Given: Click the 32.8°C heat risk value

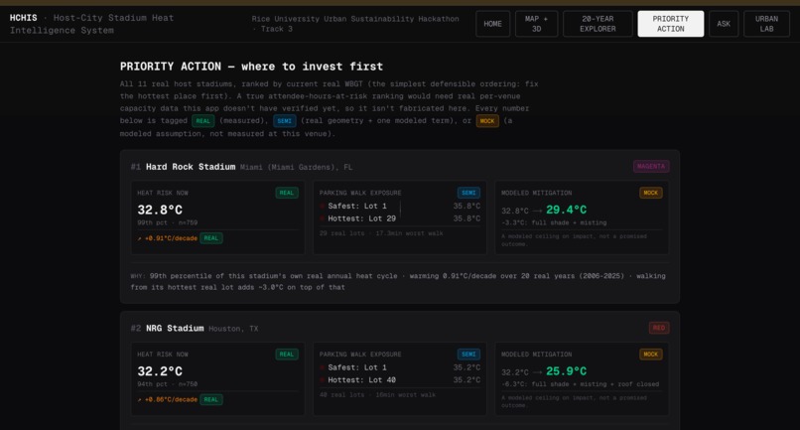Looking at the screenshot, I should (160, 210).
